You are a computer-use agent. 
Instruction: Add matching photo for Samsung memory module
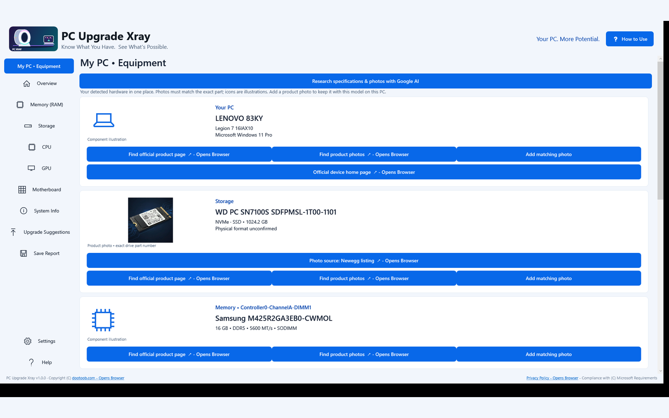point(549,354)
